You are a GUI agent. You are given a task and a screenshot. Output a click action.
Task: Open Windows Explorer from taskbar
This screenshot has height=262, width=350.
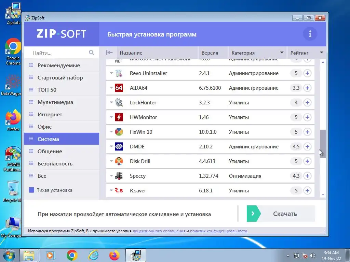click(x=29, y=255)
